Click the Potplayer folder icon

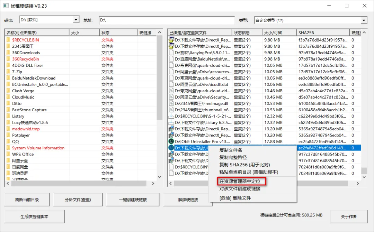pyautogui.click(x=8, y=135)
